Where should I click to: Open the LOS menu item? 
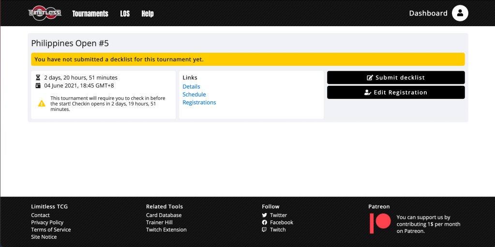pos(125,14)
